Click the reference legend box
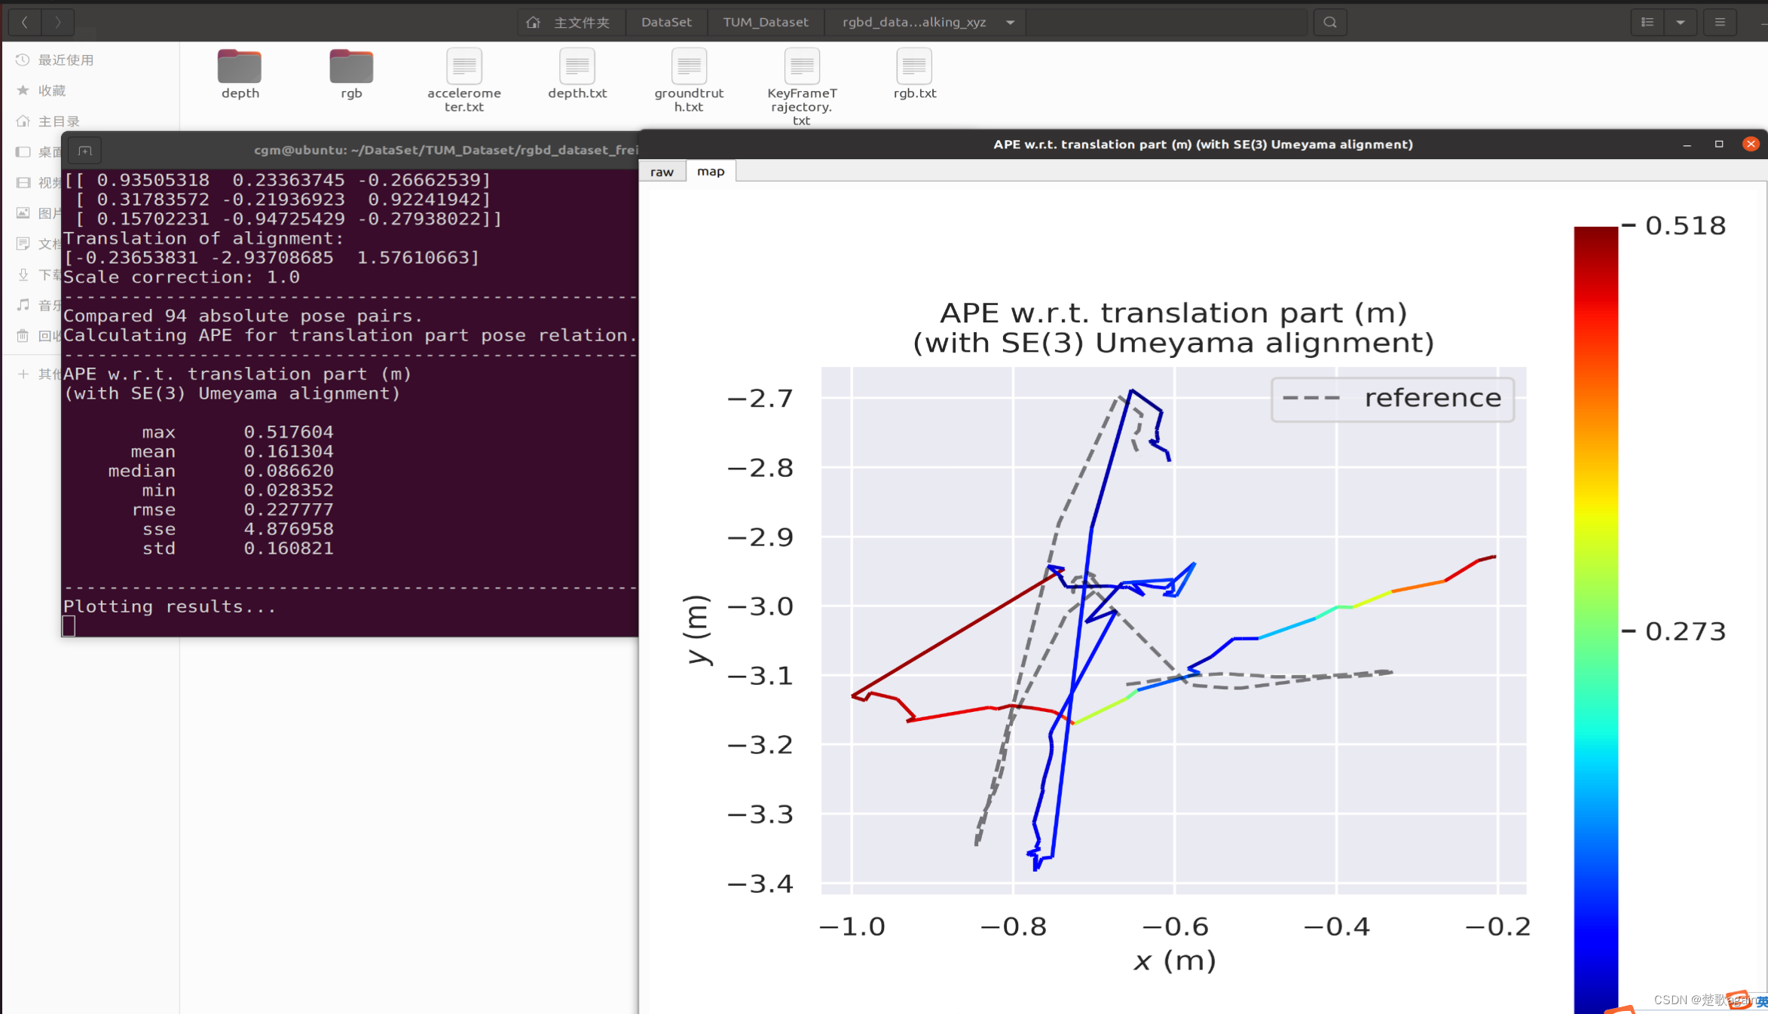1768x1014 pixels. (x=1392, y=399)
